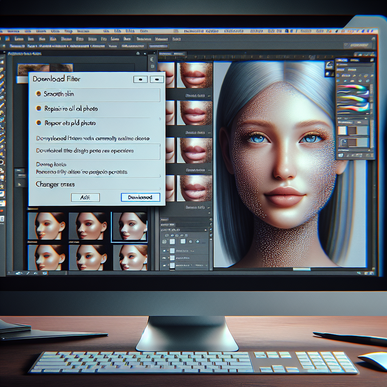Click the 'Penonoe' line in the dialog

pyautogui.click(x=82, y=172)
